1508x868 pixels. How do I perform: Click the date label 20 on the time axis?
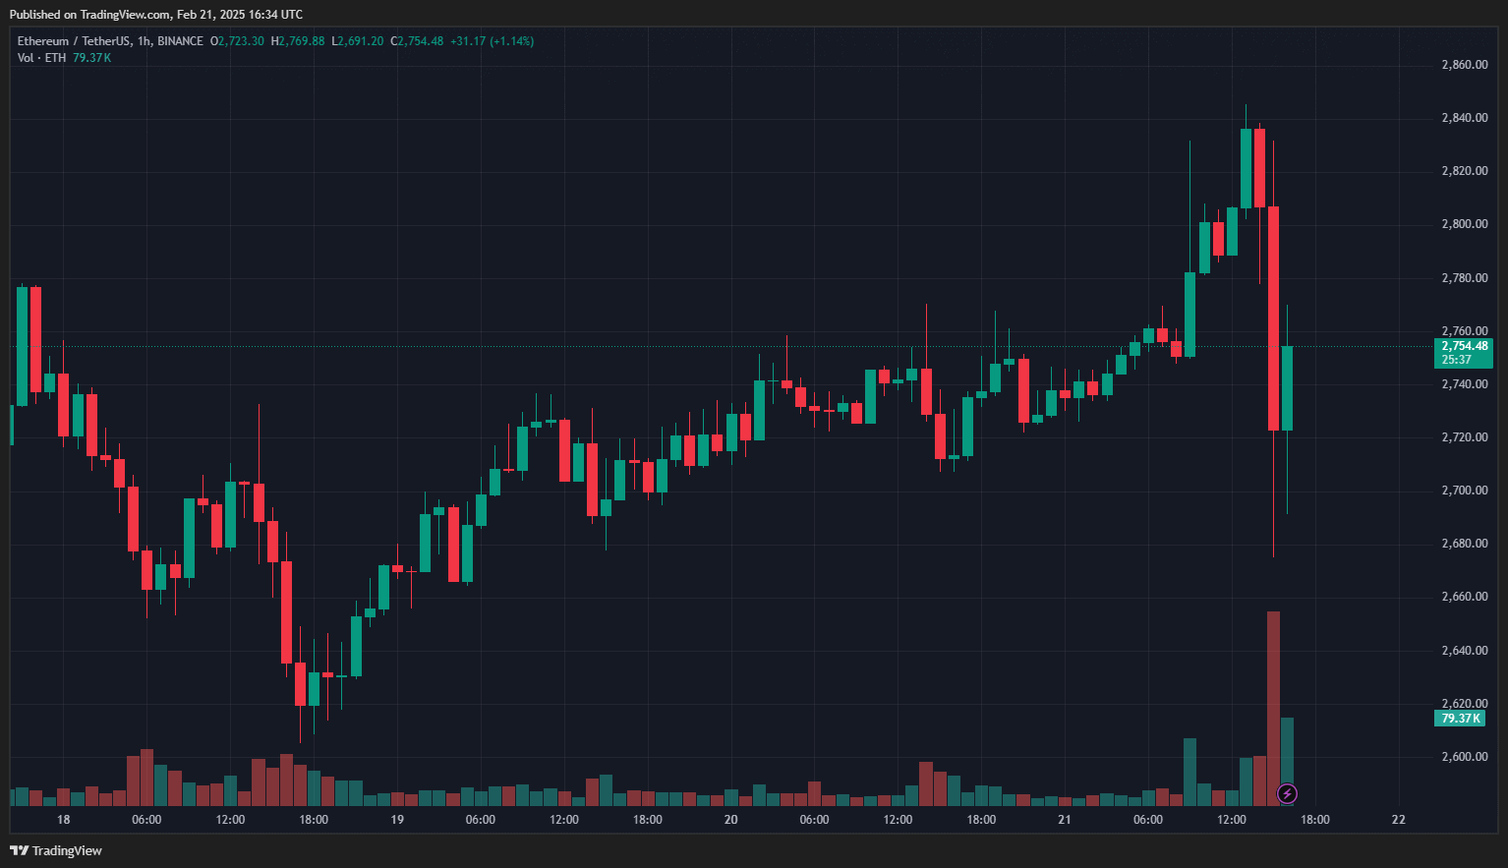[730, 820]
